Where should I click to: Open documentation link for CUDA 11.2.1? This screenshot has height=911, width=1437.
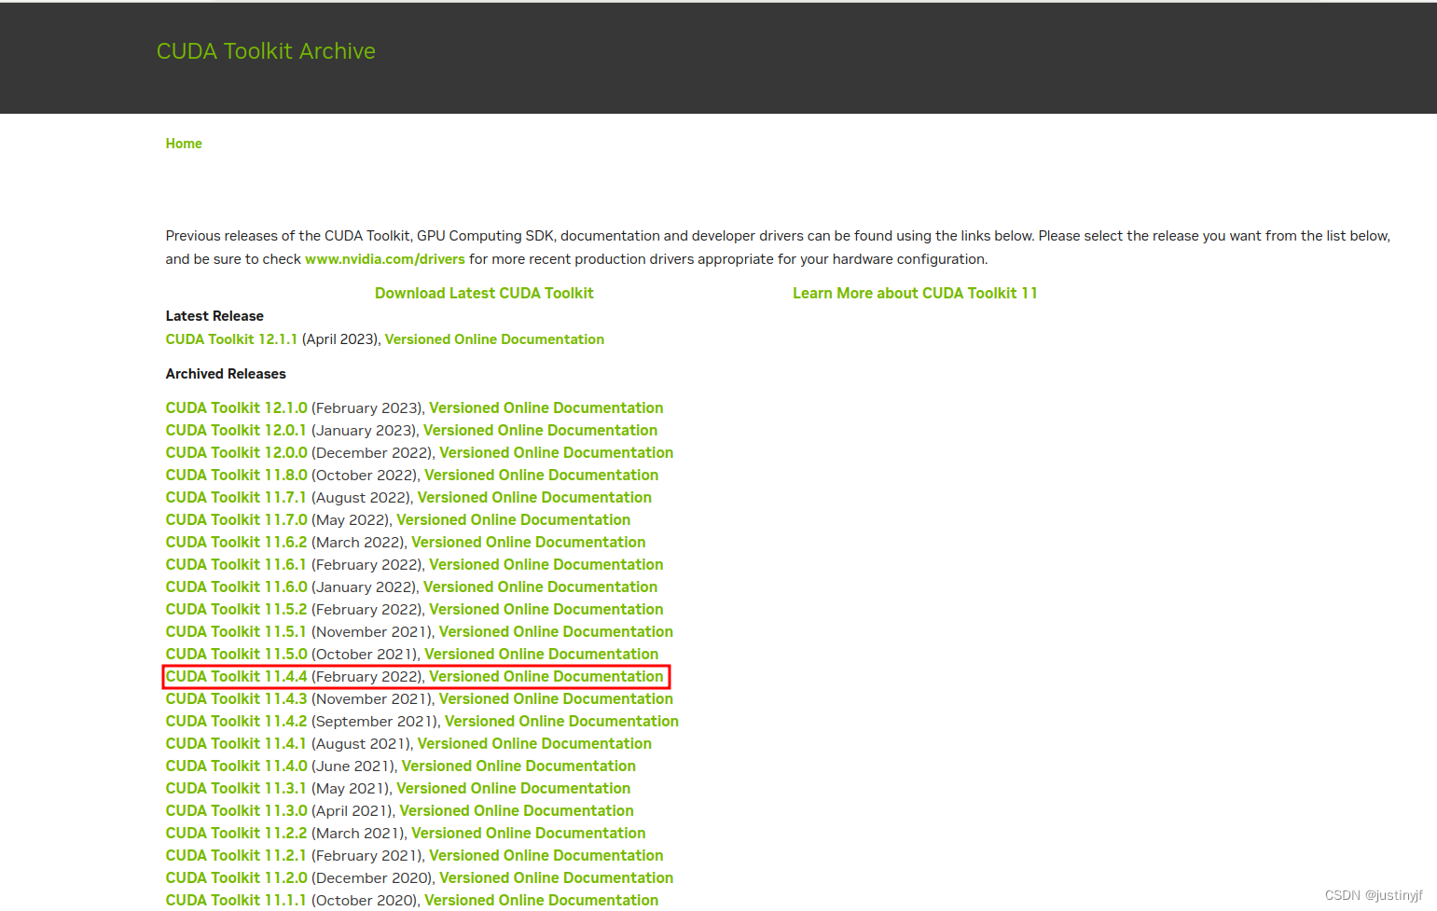tap(546, 855)
